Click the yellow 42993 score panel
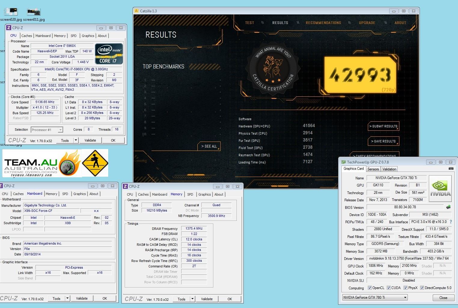 point(361,75)
